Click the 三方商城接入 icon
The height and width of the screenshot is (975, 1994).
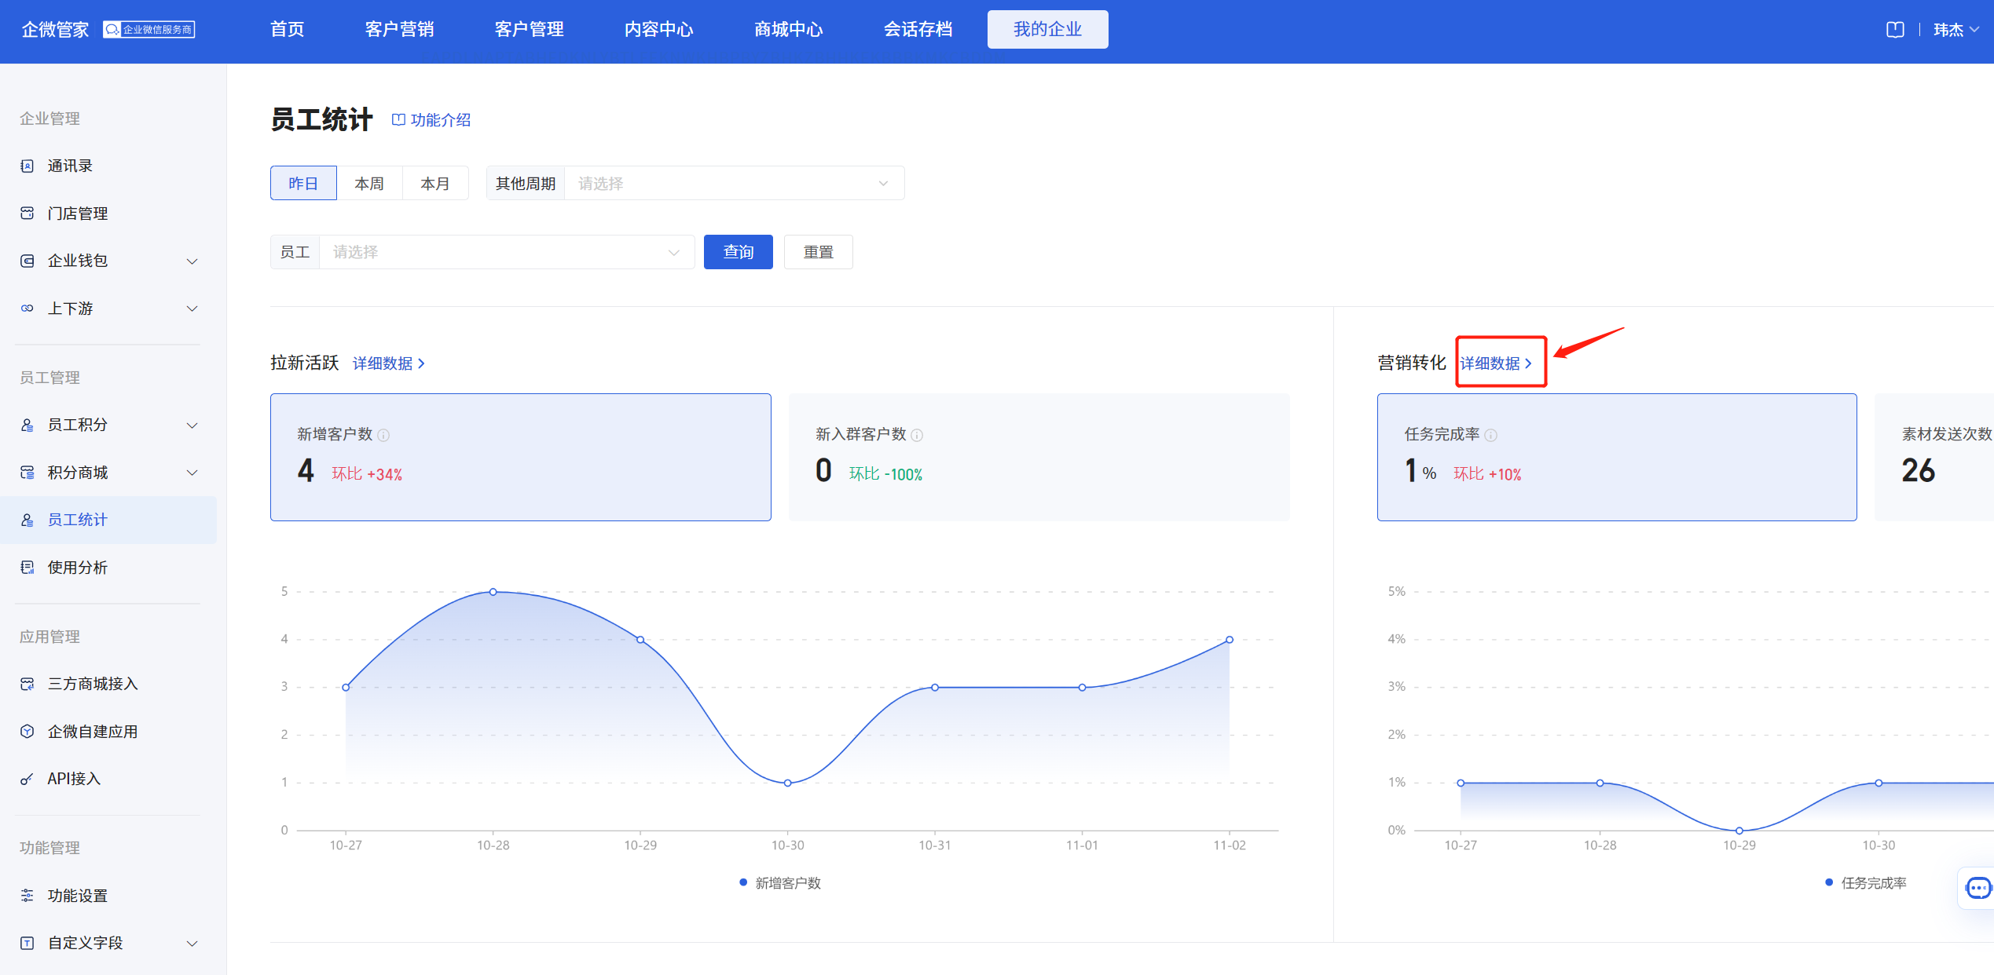[27, 684]
